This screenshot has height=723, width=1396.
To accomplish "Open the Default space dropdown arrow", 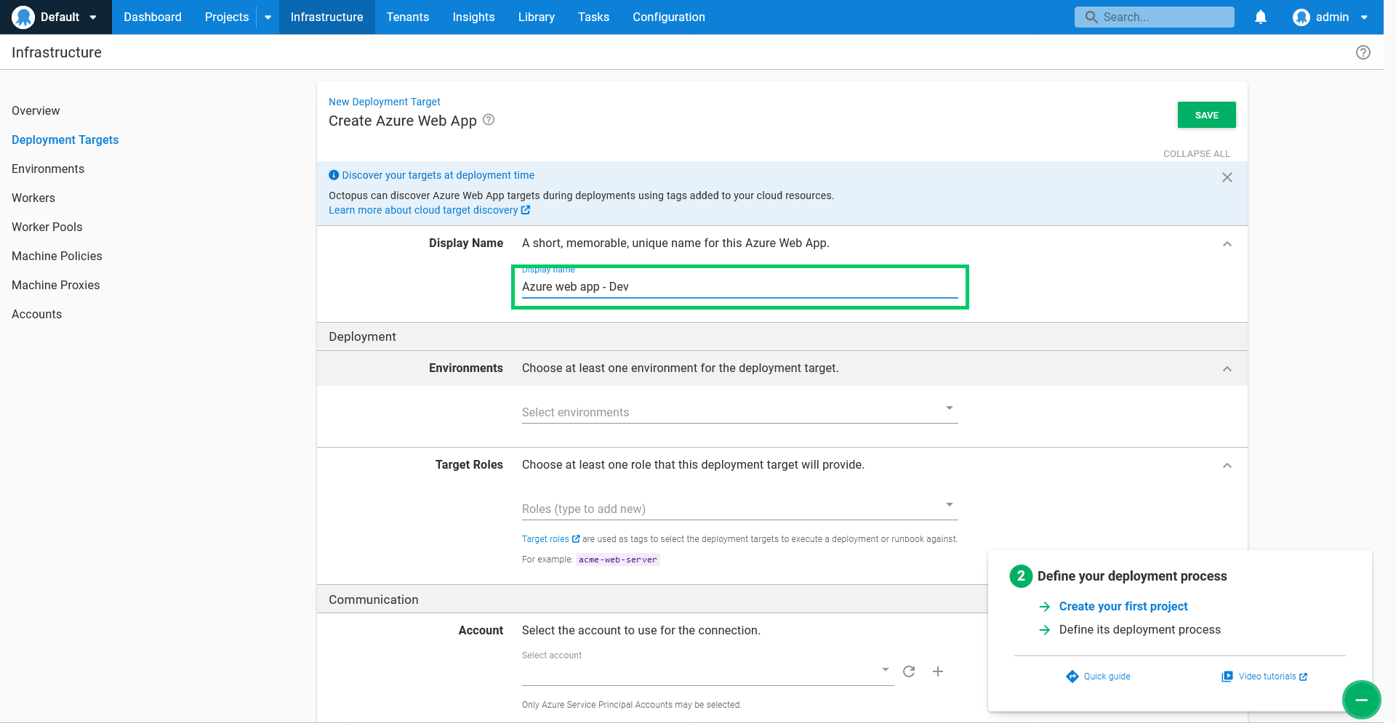I will click(93, 17).
